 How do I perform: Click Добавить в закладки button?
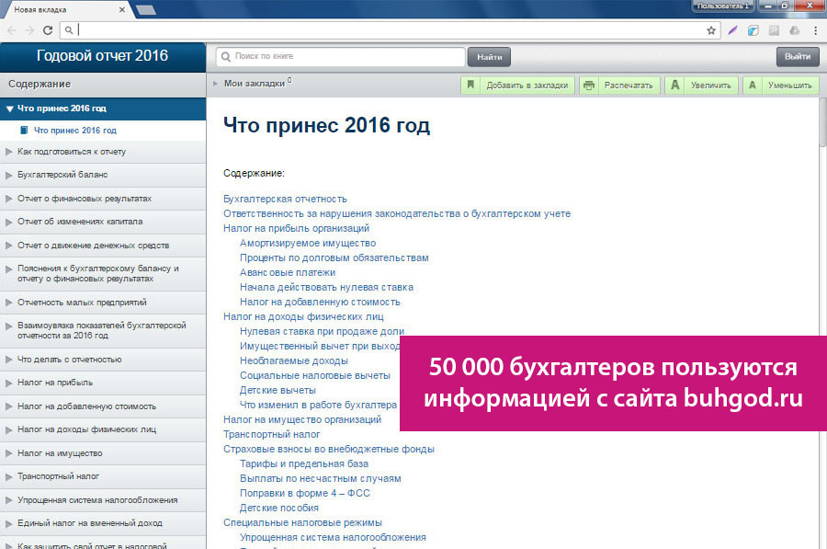(x=517, y=85)
